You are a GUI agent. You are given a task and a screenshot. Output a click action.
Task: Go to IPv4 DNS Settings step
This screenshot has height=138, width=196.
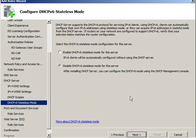coord(19,86)
